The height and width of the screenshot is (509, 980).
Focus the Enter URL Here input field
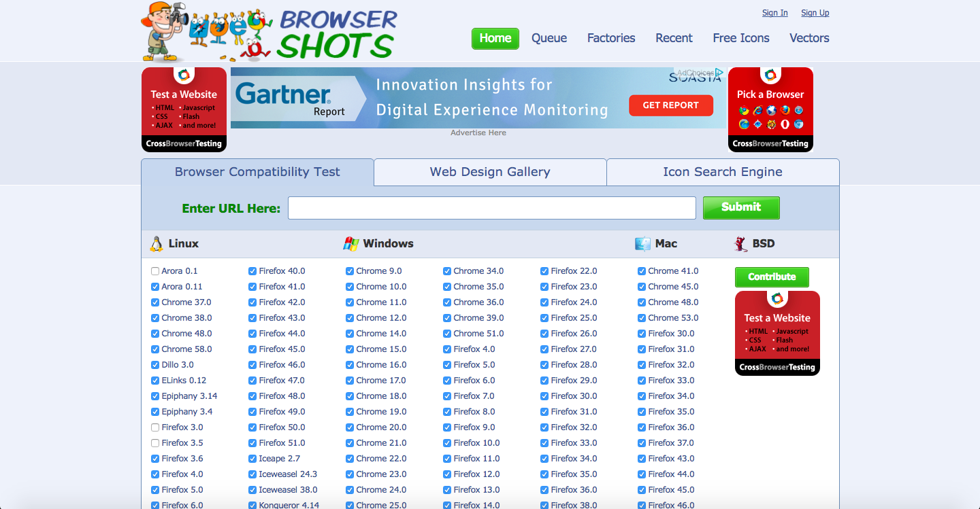(x=491, y=208)
